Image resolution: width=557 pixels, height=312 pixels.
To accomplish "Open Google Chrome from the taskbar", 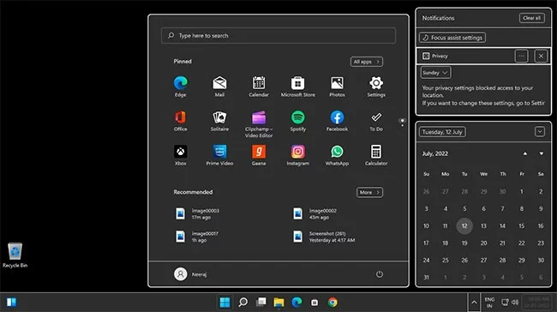I will tap(332, 303).
